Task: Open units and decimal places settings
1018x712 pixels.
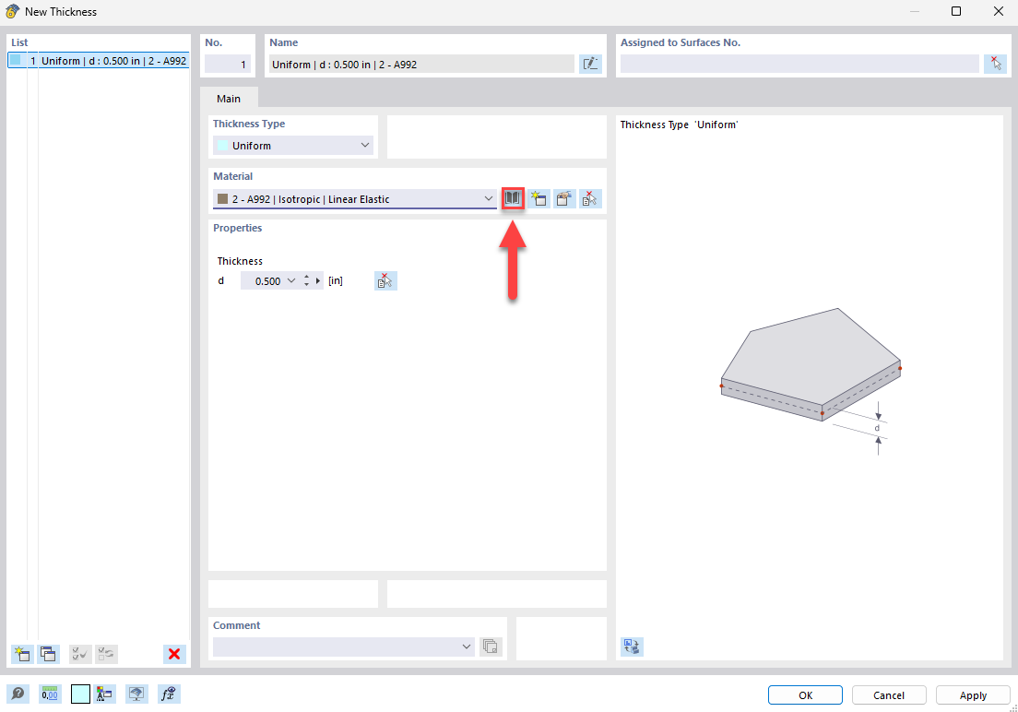Action: (x=49, y=693)
